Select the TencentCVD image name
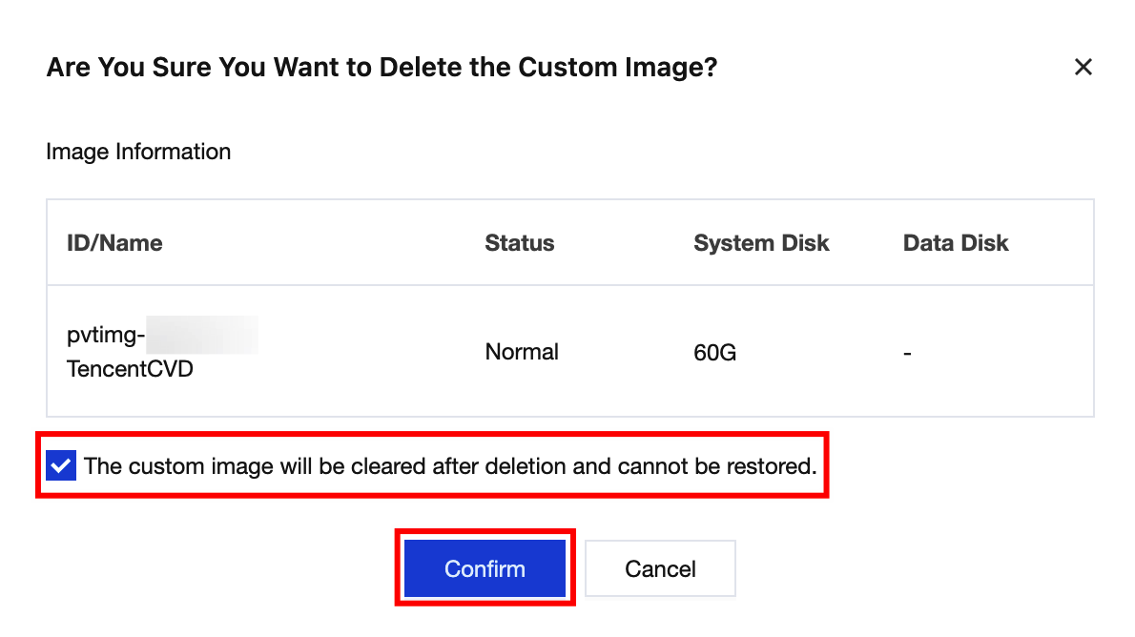1135x637 pixels. pyautogui.click(x=130, y=368)
